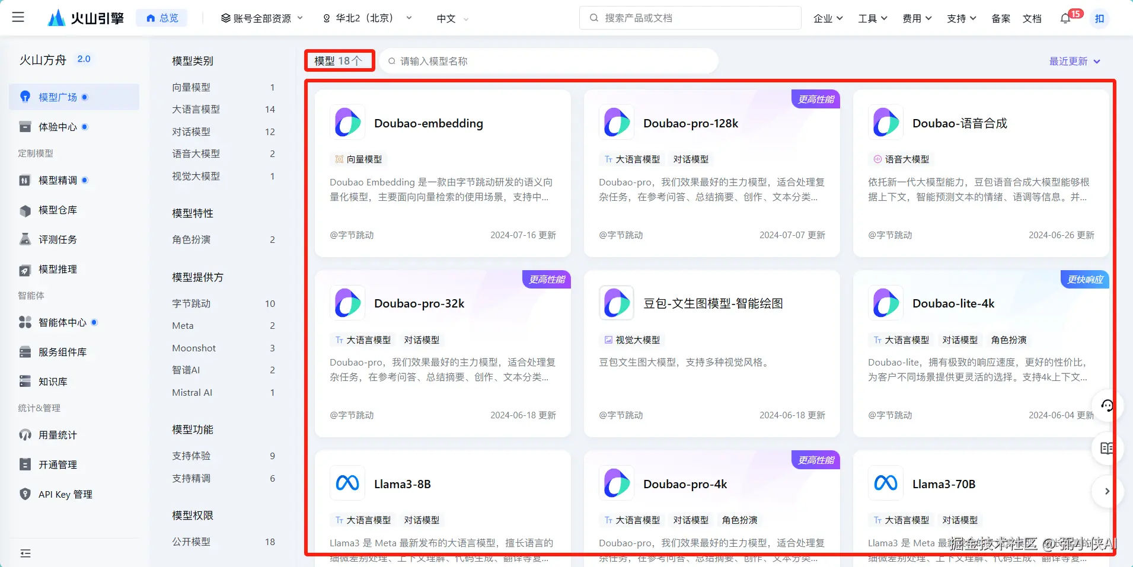Go to the 总览 overview tab
The height and width of the screenshot is (567, 1133).
point(162,18)
